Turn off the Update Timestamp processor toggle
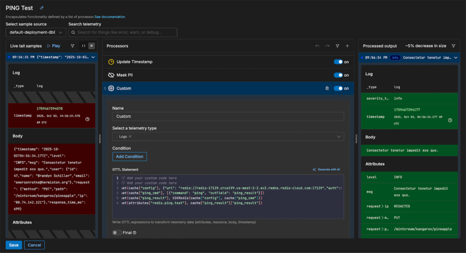Viewport: 466px width, 253px height. point(338,62)
